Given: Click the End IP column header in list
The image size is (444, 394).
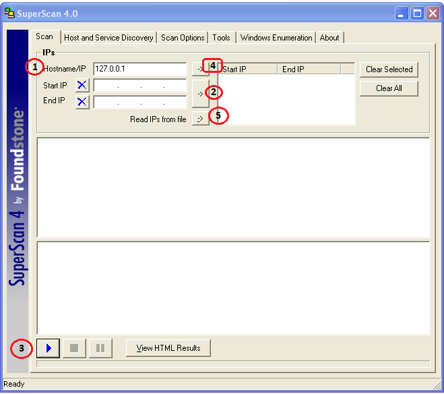Looking at the screenshot, I should tap(309, 69).
